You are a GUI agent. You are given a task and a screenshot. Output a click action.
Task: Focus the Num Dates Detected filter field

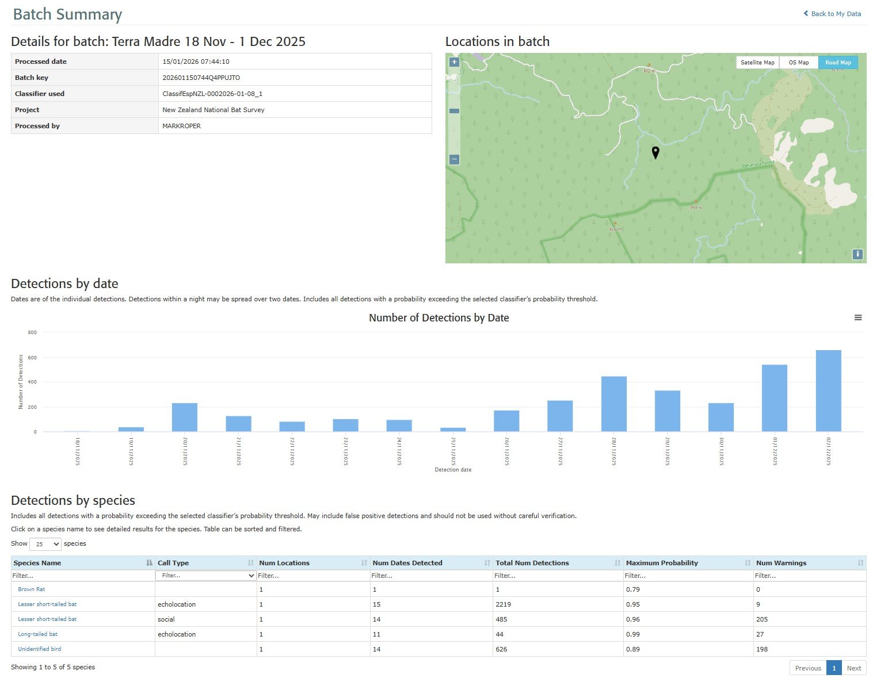click(x=432, y=576)
